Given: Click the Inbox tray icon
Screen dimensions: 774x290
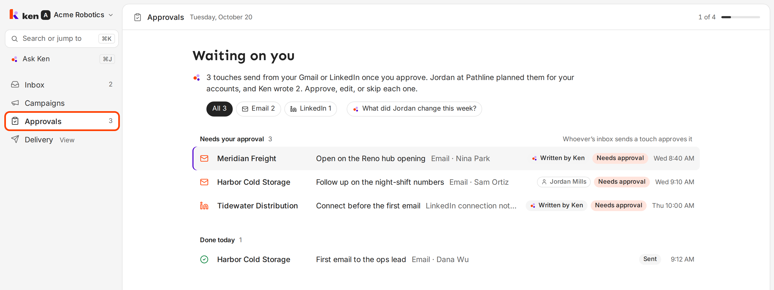Looking at the screenshot, I should pos(15,85).
